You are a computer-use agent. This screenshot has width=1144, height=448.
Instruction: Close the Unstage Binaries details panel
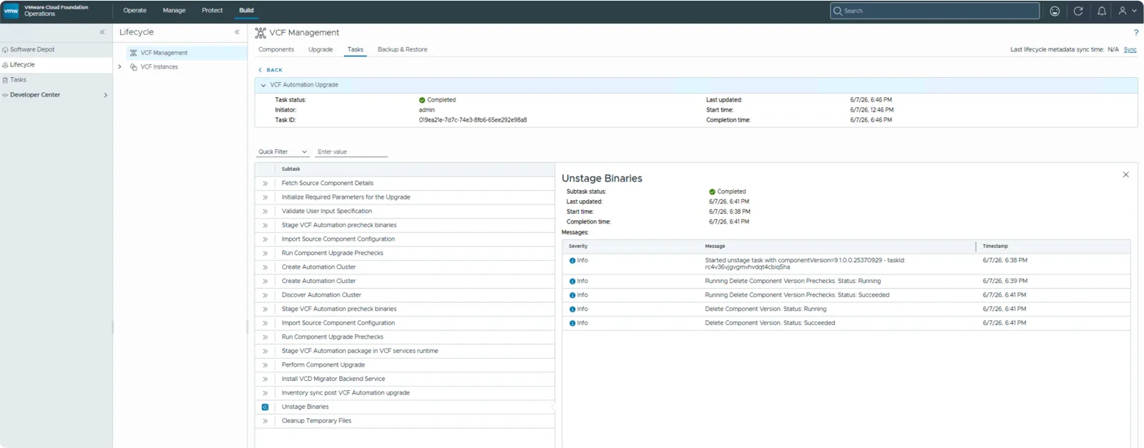[x=1125, y=174]
